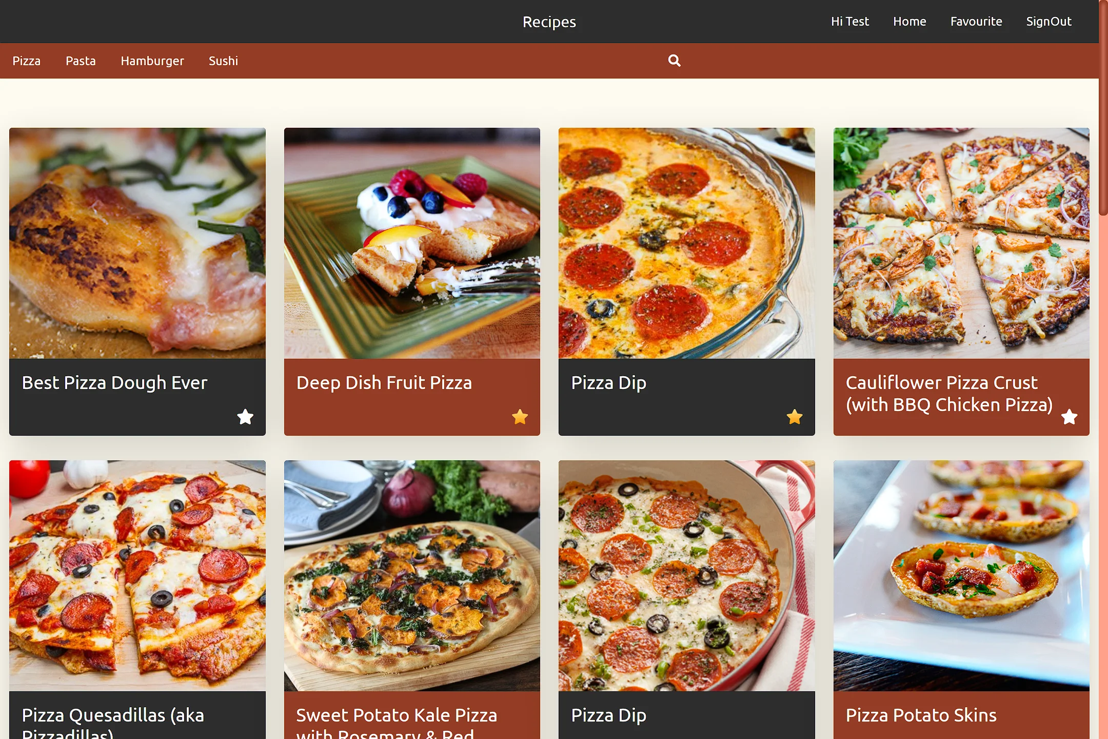Screen dimensions: 1108x739
Task: Open the Favourite page
Action: tap(976, 22)
